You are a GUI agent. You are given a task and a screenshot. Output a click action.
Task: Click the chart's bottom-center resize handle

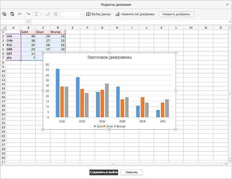pos(109,129)
